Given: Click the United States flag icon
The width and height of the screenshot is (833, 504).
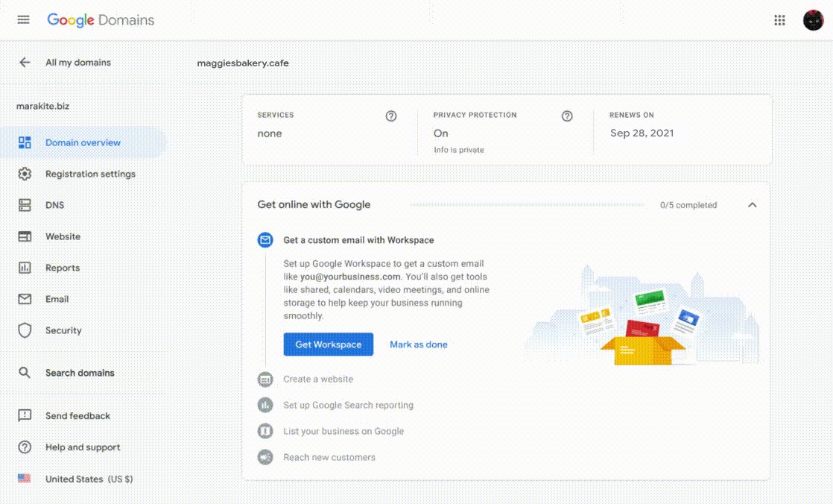Looking at the screenshot, I should click(x=24, y=479).
